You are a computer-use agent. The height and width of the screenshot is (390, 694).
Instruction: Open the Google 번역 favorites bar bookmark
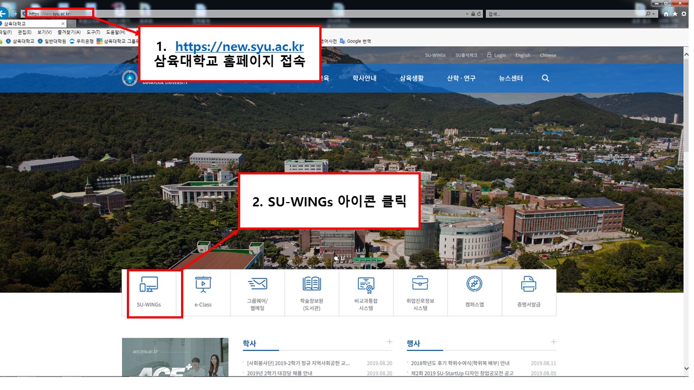tap(356, 41)
